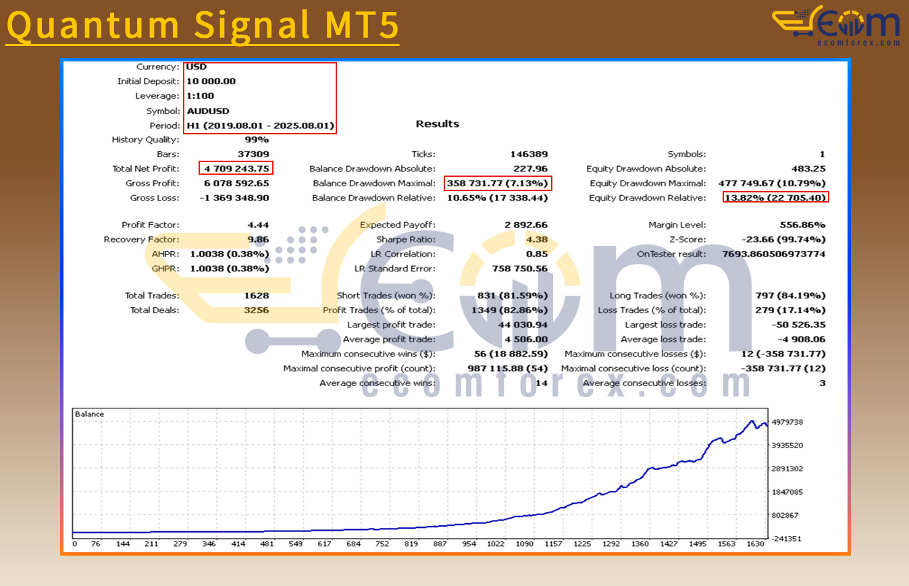
Task: Click the ecomforex.com logo
Action: pyautogui.click(x=837, y=25)
